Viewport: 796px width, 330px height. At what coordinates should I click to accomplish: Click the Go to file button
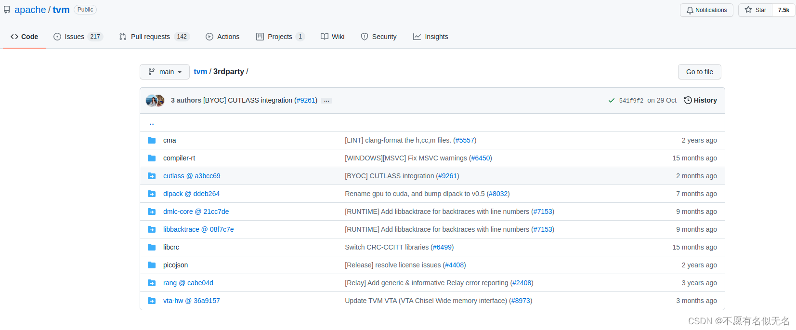point(699,72)
